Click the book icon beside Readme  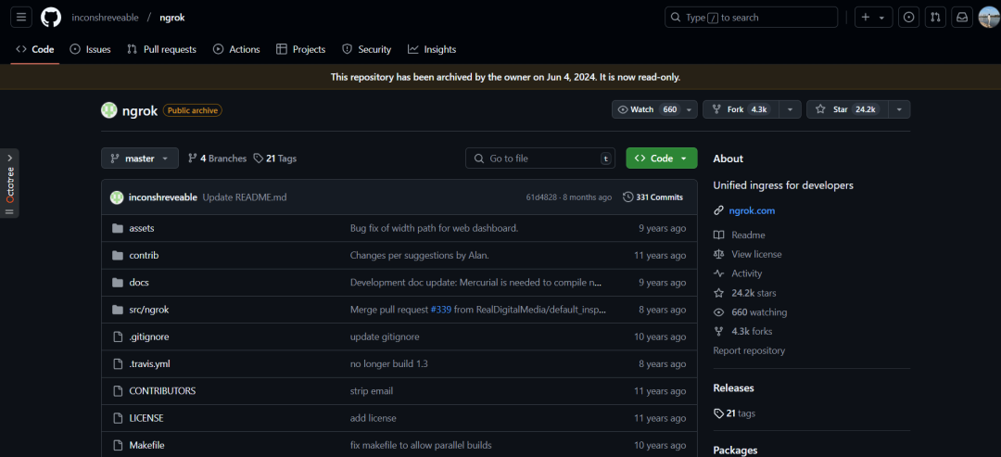(719, 235)
